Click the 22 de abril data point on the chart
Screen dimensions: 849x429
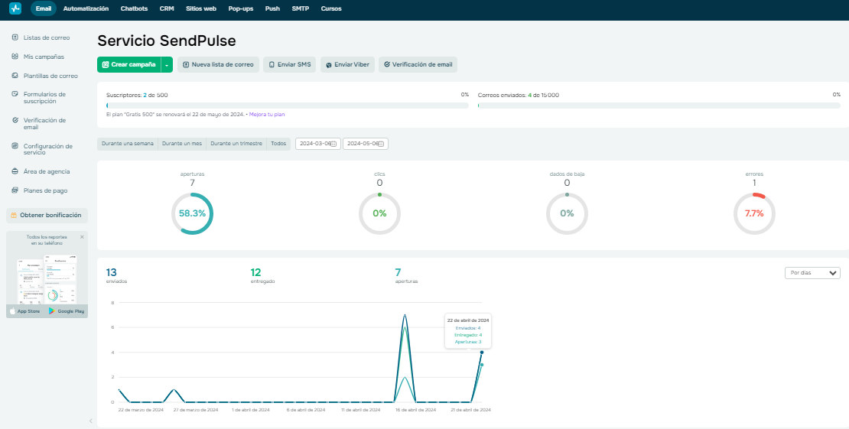point(482,353)
